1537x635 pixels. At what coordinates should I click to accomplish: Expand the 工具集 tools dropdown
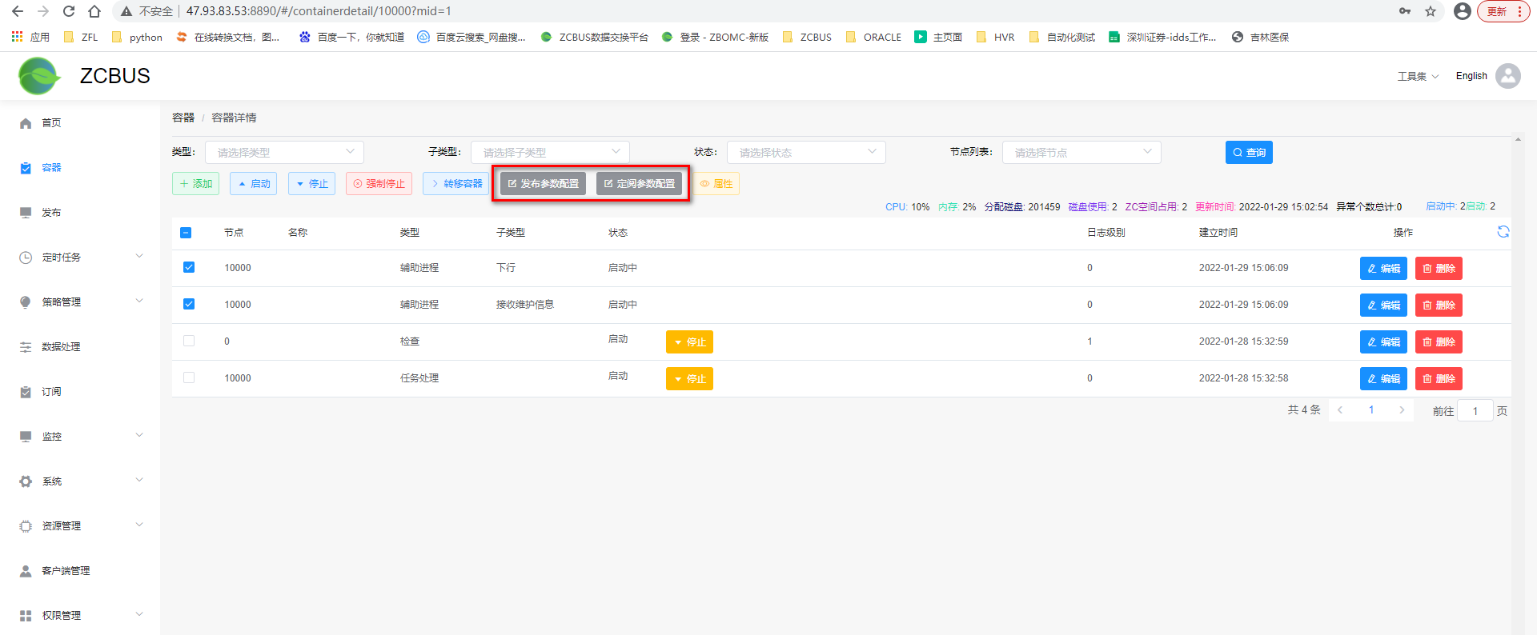point(1417,76)
